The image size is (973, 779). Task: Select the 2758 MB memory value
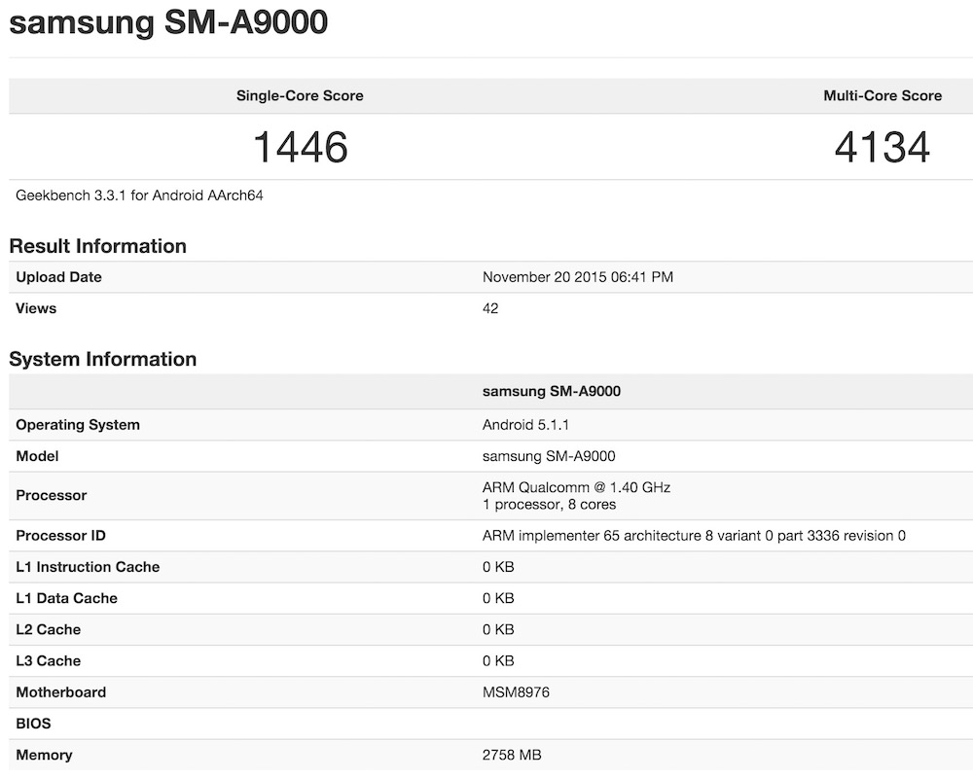[x=512, y=755]
